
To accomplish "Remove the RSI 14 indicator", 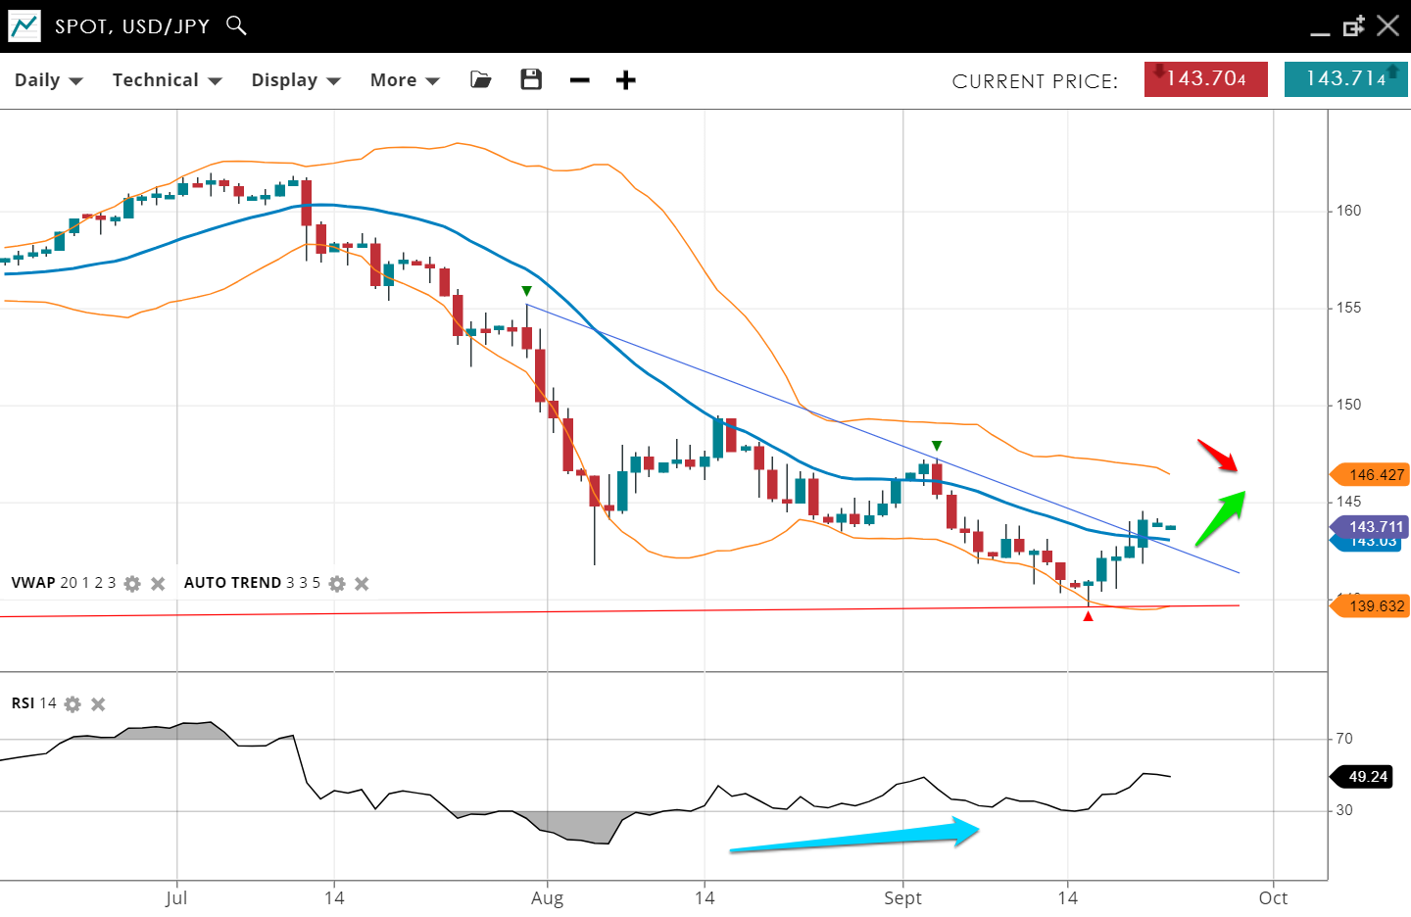I will [98, 704].
